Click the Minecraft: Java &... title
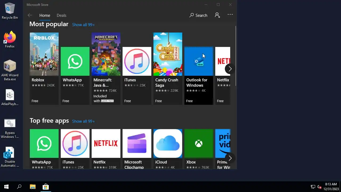 [x=103, y=82]
